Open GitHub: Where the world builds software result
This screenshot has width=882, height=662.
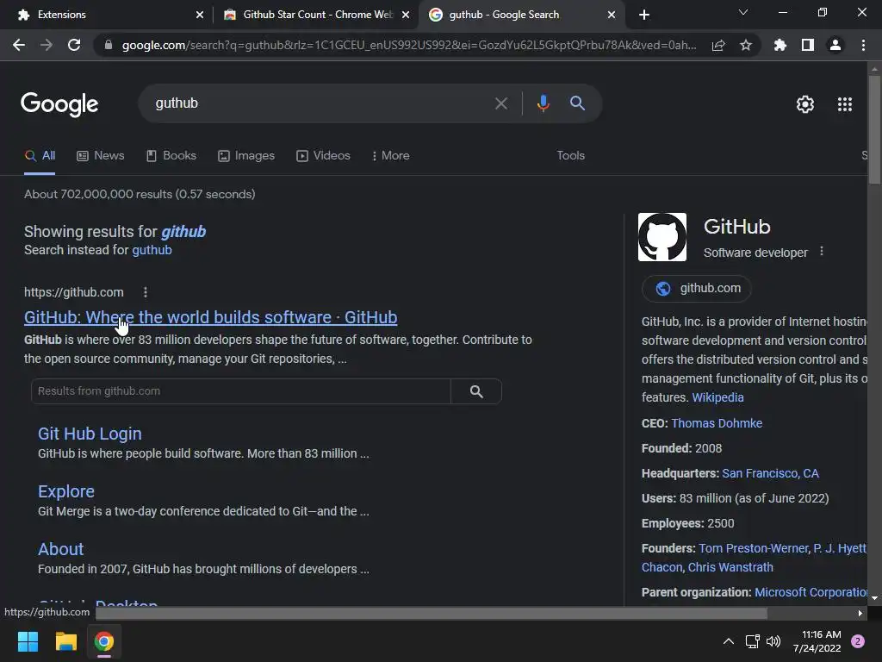(210, 317)
